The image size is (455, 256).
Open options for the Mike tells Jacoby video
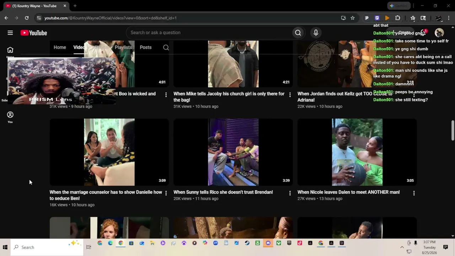(290, 95)
